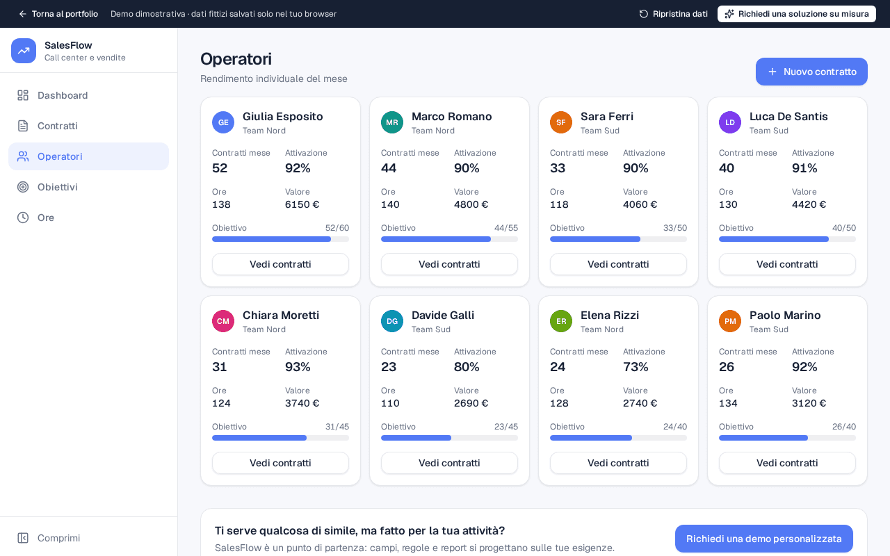890x556 pixels.
Task: View contracts for Giulia Esposito
Action: click(x=280, y=264)
